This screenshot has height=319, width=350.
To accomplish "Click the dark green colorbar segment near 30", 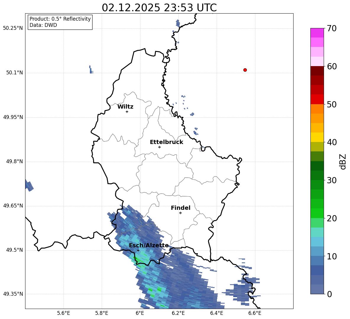I will tap(317, 175).
